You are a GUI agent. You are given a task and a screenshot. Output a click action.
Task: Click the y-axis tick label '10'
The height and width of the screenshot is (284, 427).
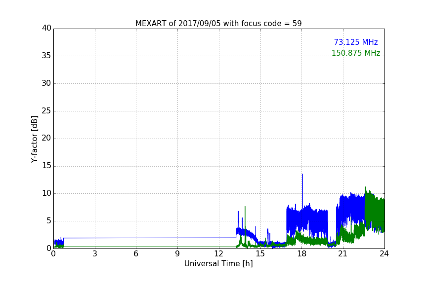(46, 193)
